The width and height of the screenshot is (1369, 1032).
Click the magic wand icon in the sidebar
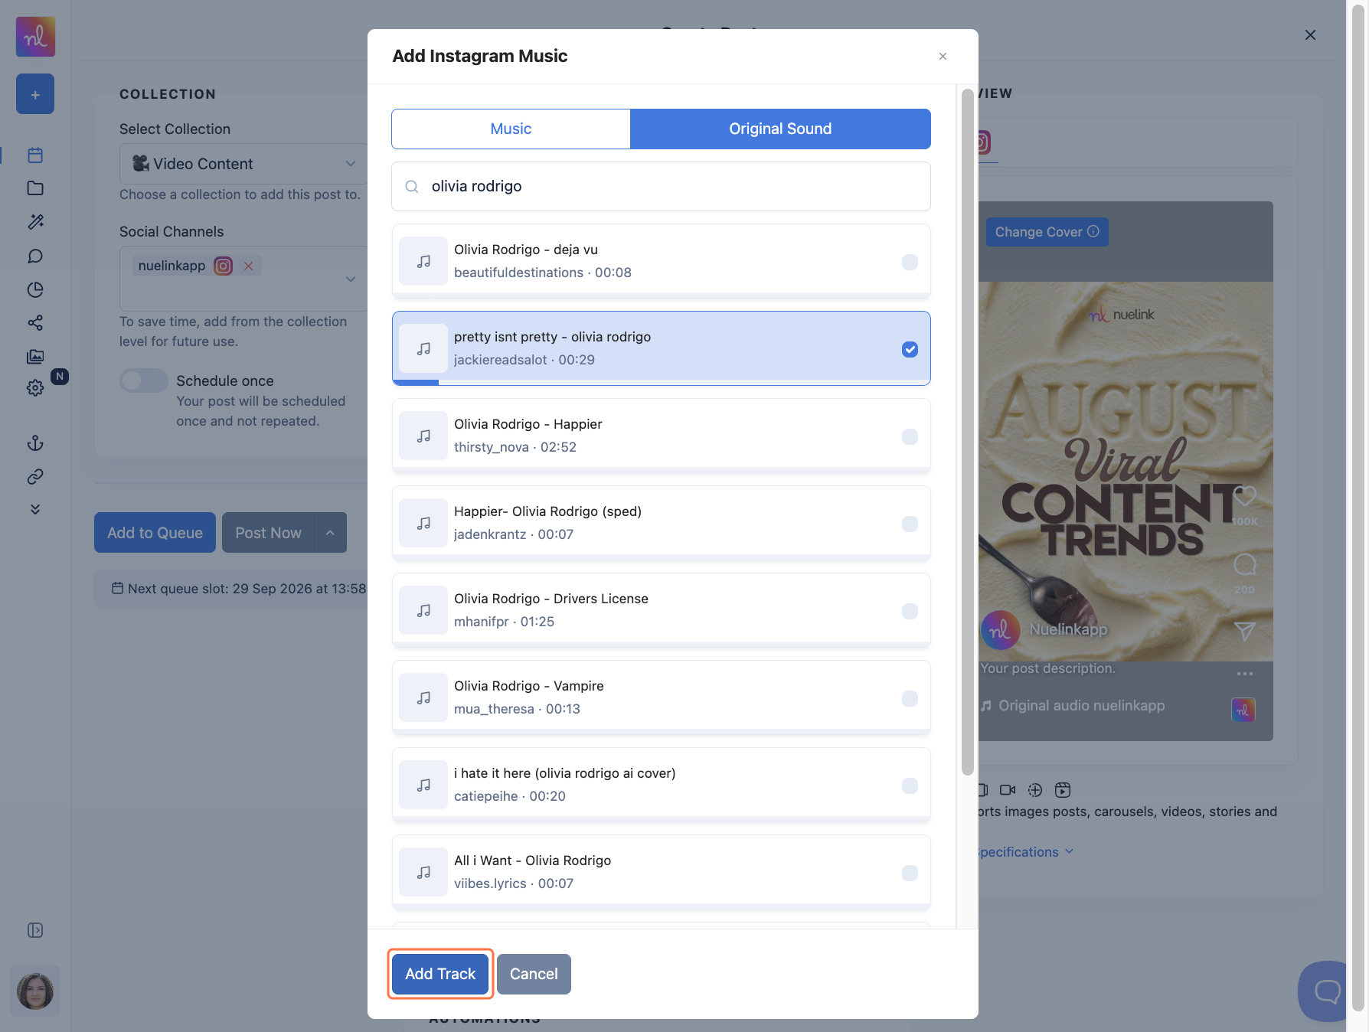(35, 222)
